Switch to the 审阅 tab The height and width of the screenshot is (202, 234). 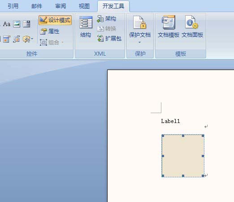(x=61, y=6)
